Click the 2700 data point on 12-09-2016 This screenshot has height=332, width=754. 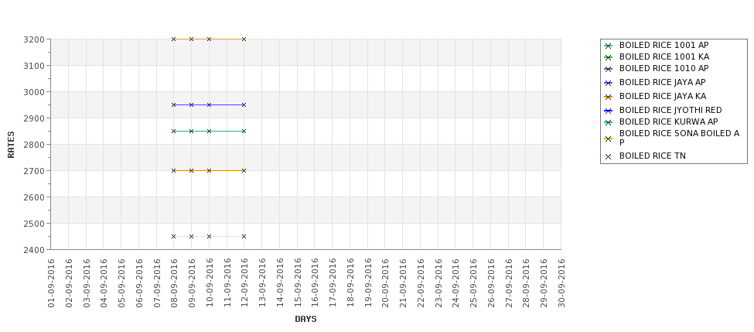coord(244,170)
